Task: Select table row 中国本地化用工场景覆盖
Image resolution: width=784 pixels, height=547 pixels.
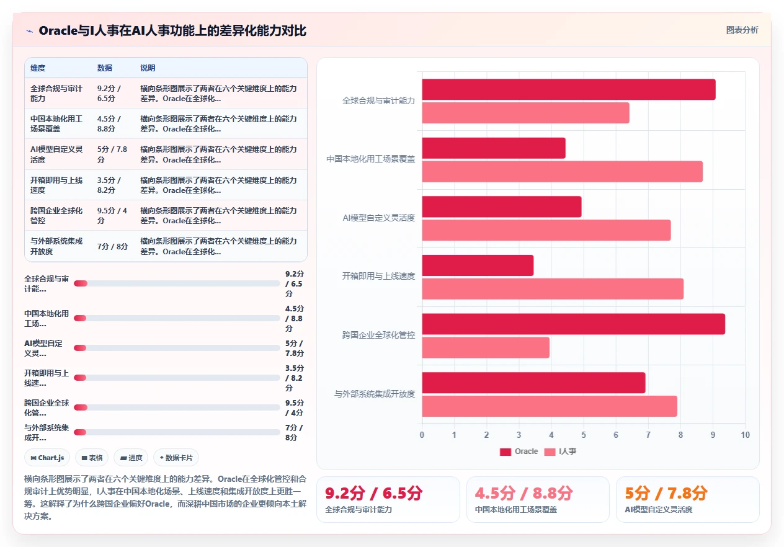Action: point(166,123)
